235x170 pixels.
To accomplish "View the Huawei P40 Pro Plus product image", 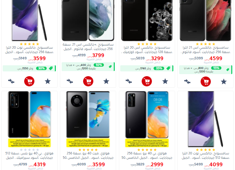I will [29, 119].
